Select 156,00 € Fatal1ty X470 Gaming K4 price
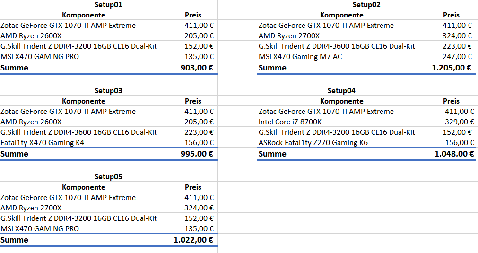This screenshot has width=478, height=253. pyautogui.click(x=192, y=142)
